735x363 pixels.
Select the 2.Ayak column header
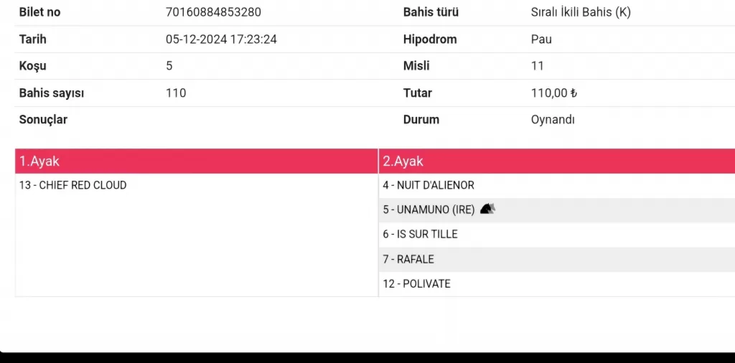click(x=403, y=161)
